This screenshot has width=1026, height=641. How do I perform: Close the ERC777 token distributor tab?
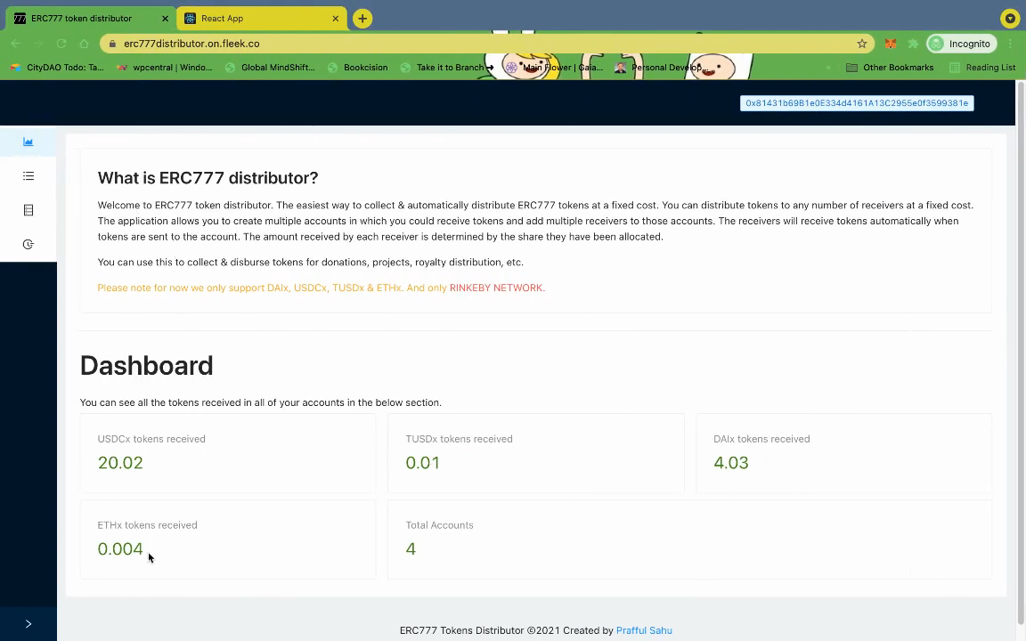coord(165,19)
